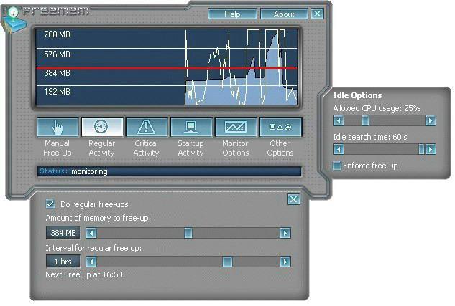Click the FreeMem logo icon
The height and width of the screenshot is (306, 455).
tap(13, 19)
